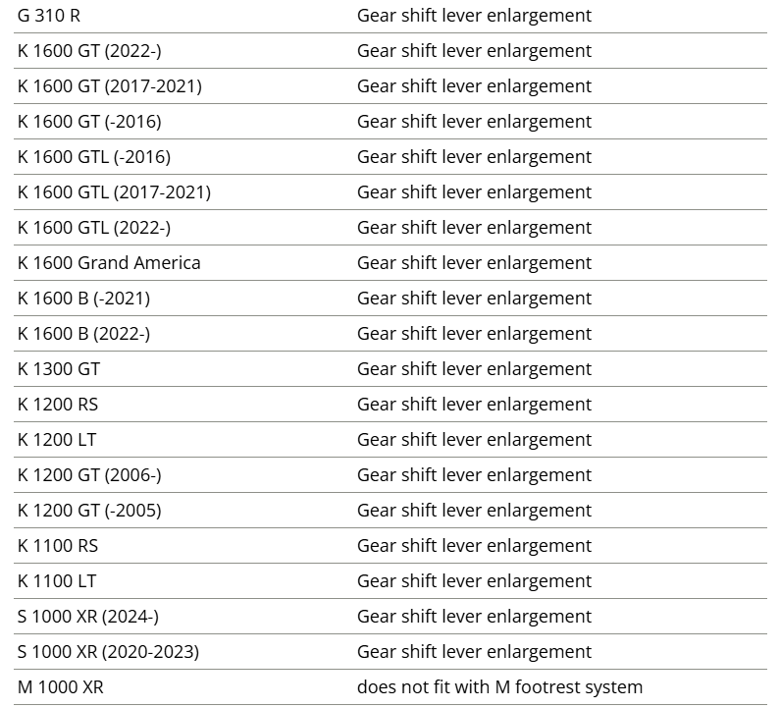Screen dimensions: 780x708
Task: Click the K 1200 RS model cell
Action: point(58,405)
